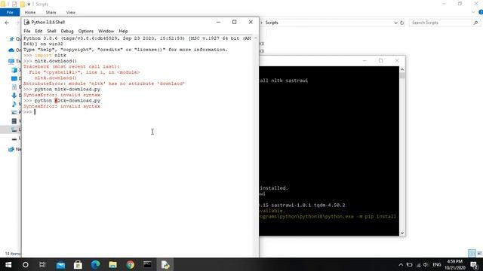Open the clock and date flyout
483x271 pixels.
454,264
